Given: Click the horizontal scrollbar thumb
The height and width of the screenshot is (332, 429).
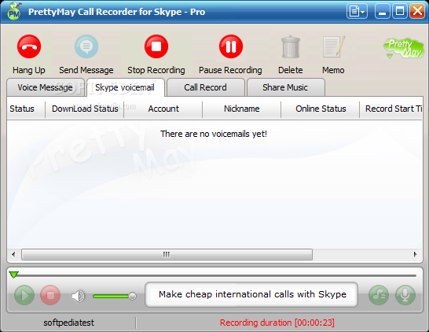Looking at the screenshot, I should [167, 254].
